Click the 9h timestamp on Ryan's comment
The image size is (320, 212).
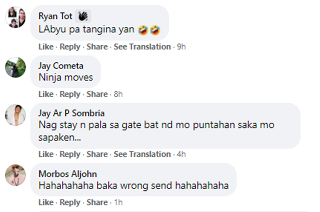coord(181,47)
